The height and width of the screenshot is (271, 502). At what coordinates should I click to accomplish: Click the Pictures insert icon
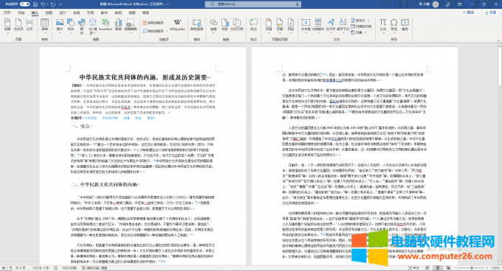pos(60,26)
